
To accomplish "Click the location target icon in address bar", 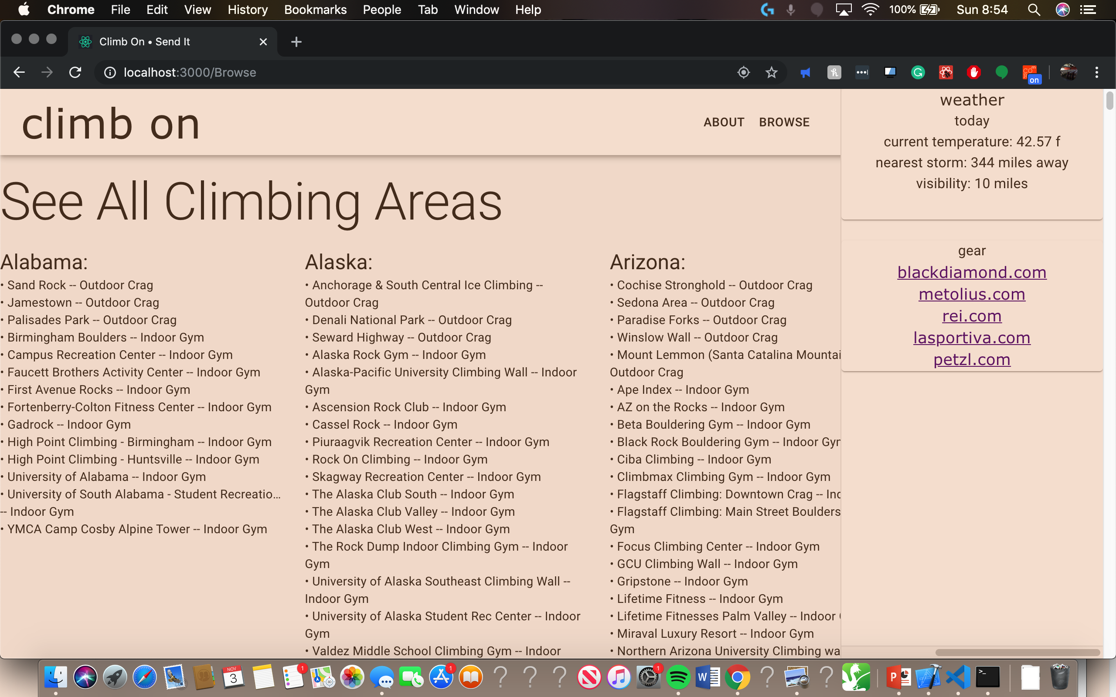I will 743,72.
